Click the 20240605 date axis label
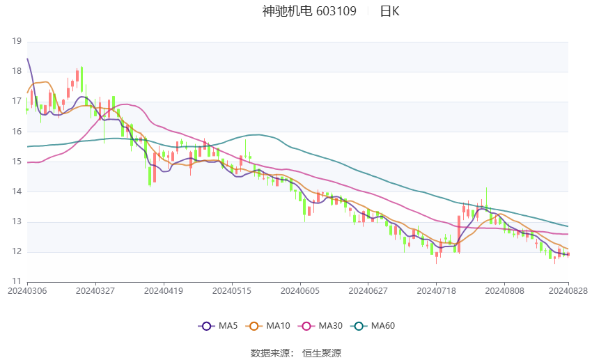The width and height of the screenshot is (592, 360). tap(300, 291)
